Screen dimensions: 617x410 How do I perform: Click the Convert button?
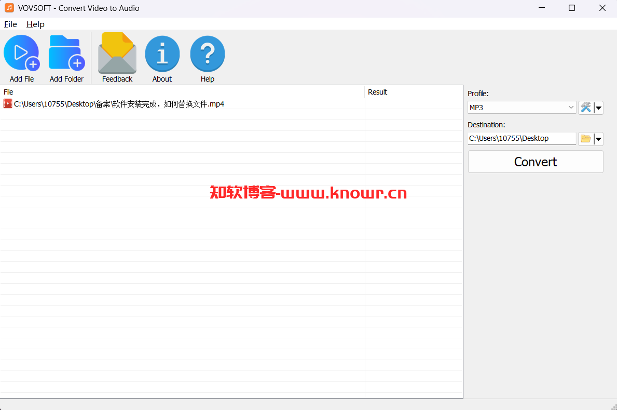pos(536,162)
